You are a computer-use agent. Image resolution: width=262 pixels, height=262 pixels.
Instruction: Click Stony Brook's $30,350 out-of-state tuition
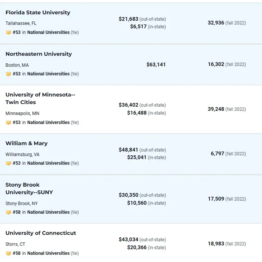coord(129,195)
